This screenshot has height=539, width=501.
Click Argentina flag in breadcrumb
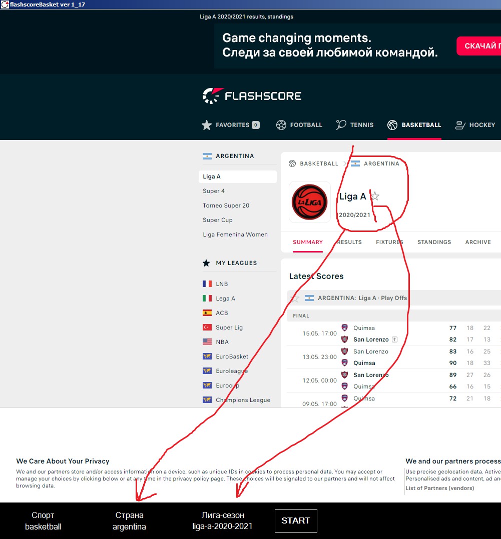point(355,163)
